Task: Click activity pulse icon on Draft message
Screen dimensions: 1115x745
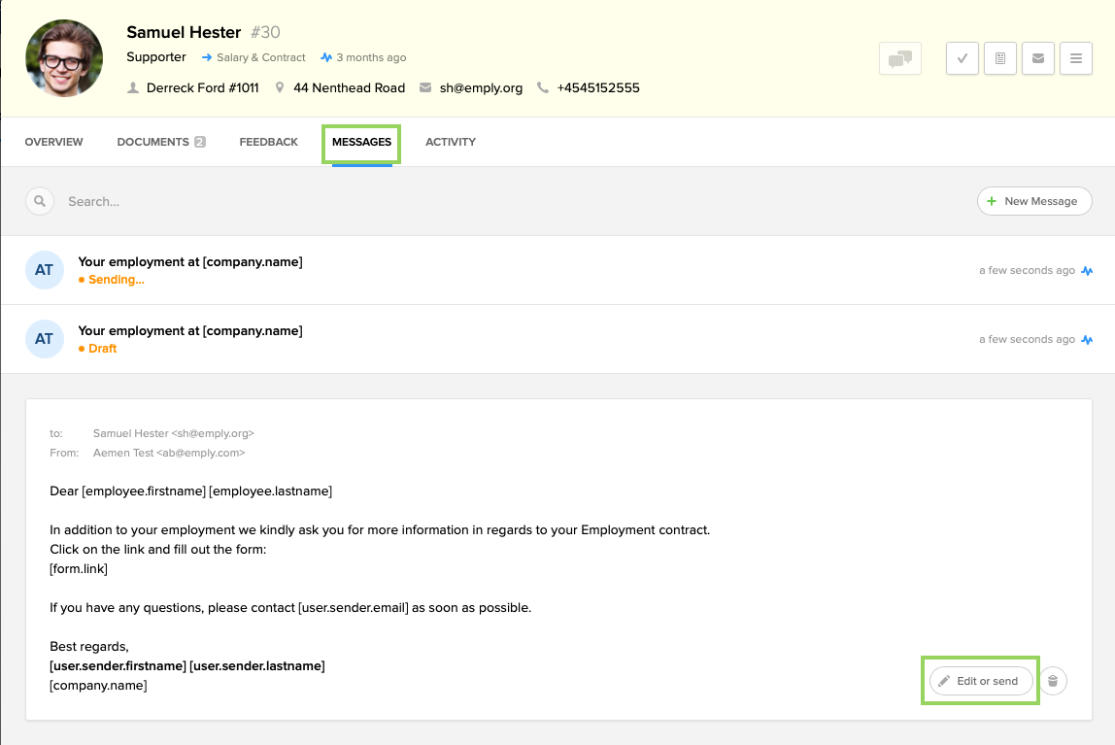Action: pyautogui.click(x=1087, y=340)
